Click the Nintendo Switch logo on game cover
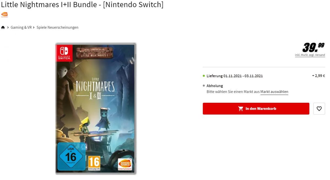This screenshot has width=330, height=180. coord(64,53)
